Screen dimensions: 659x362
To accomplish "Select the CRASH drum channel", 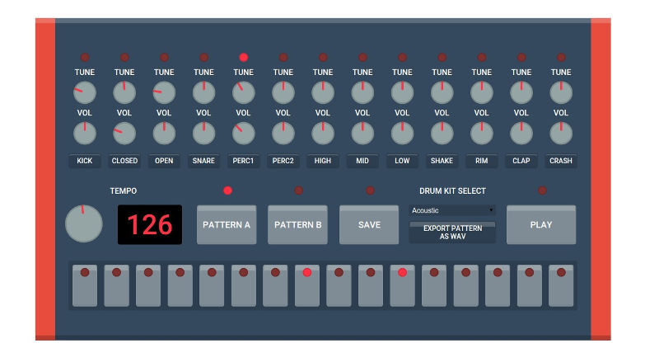I will click(x=561, y=161).
